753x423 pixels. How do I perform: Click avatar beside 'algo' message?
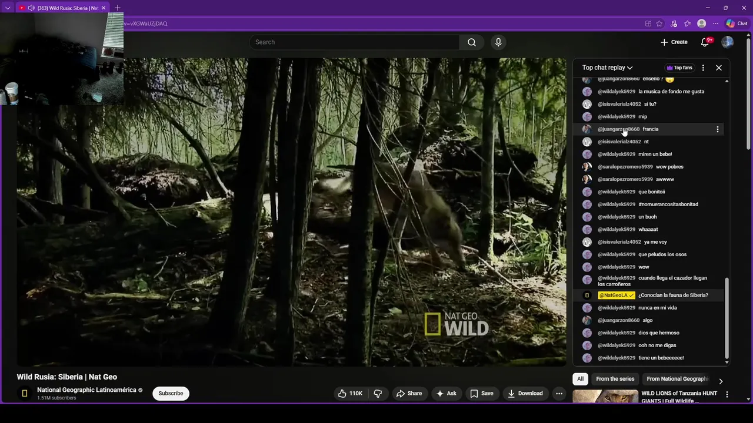(587, 320)
